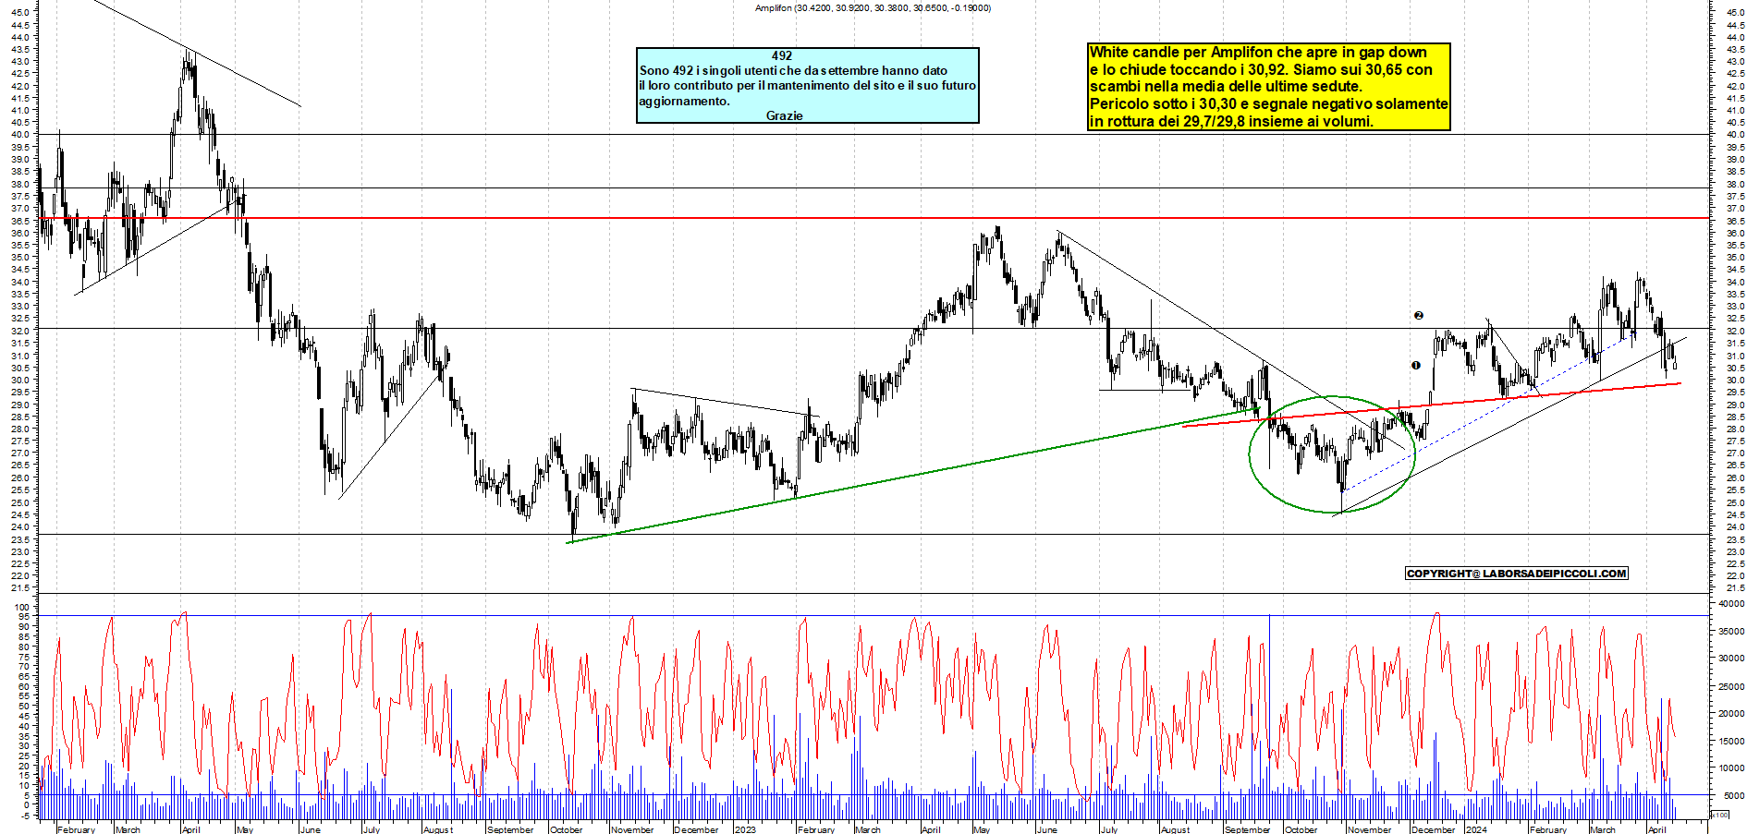Click 'Grazie' in the cyan box
1747x834 pixels.
784,115
